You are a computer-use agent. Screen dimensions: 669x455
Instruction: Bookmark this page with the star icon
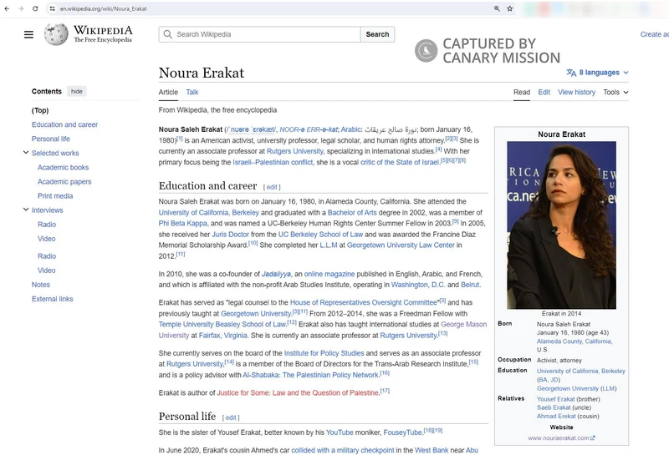(510, 8)
